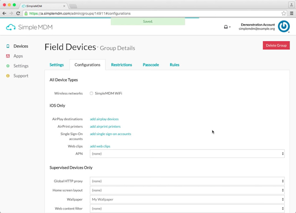296x213 pixels.
Task: Click the add web clips link
Action: 100,146
